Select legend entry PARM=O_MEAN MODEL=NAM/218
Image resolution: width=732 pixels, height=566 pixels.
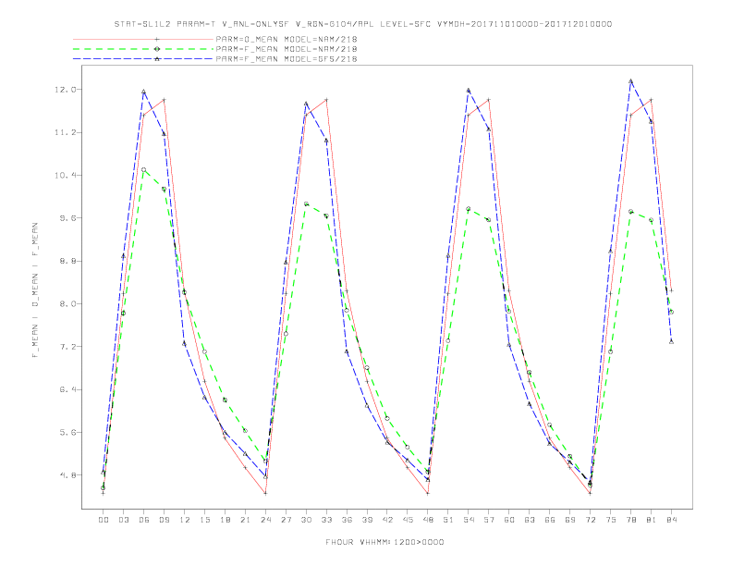[287, 39]
